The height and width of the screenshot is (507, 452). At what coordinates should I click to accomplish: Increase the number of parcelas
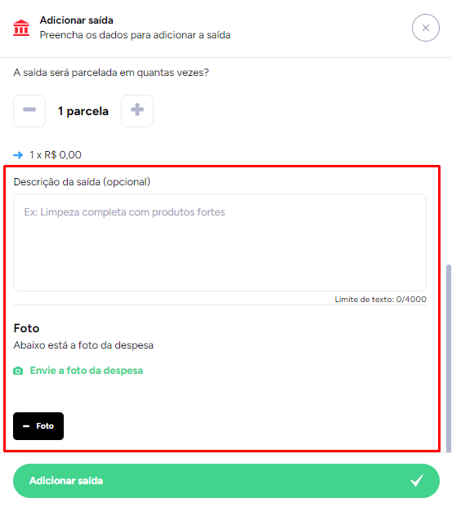137,111
